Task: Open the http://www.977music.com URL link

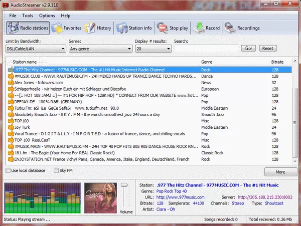Action: [180, 197]
